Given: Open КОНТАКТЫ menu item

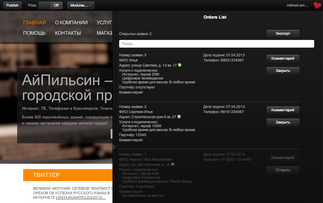Looking at the screenshot, I should click(x=68, y=33).
